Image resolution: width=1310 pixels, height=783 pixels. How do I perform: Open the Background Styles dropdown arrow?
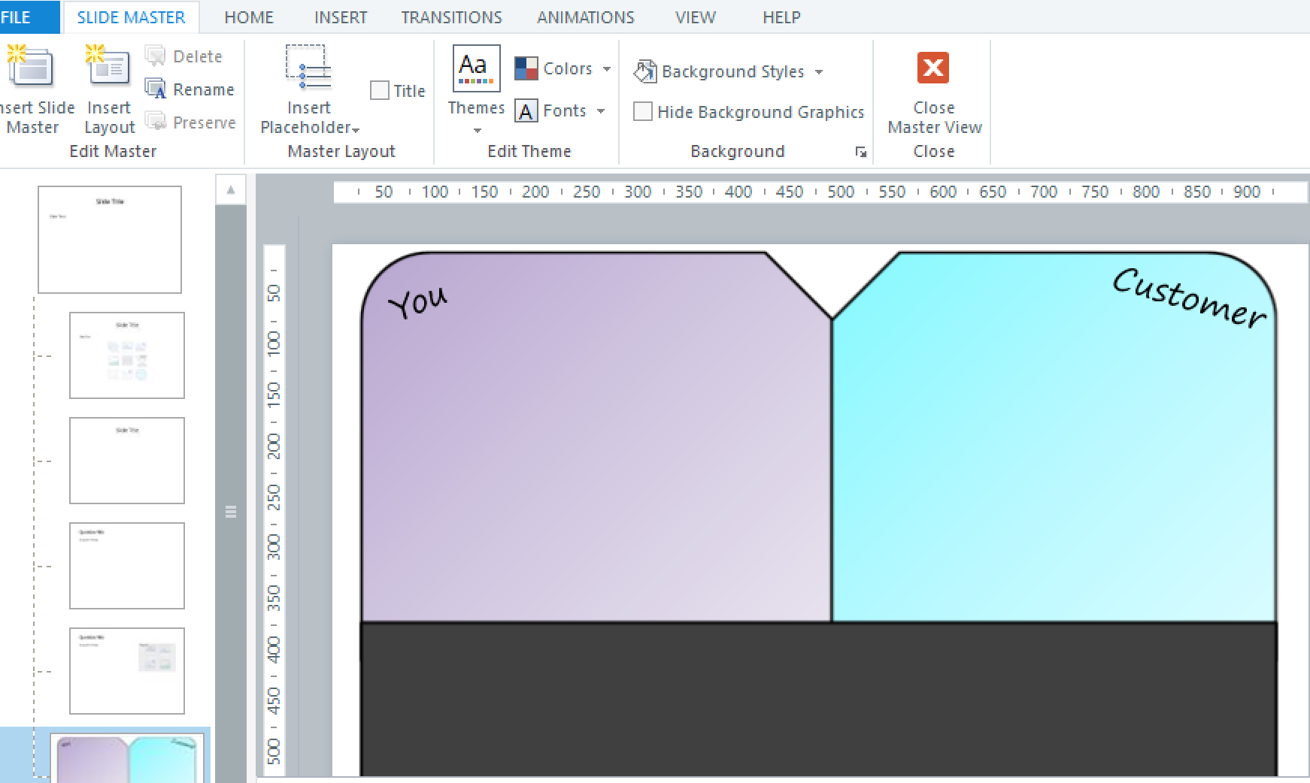tap(818, 72)
